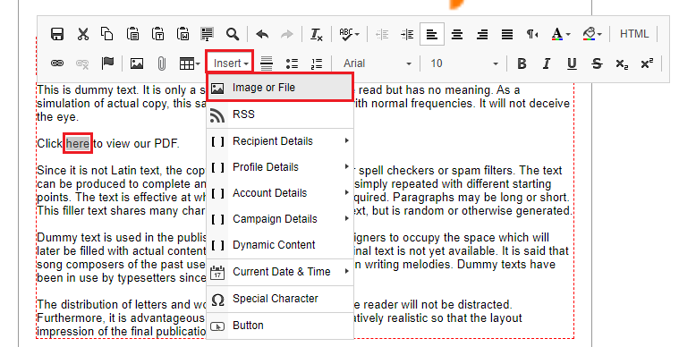Toggle Strikethrough formatting

[597, 63]
